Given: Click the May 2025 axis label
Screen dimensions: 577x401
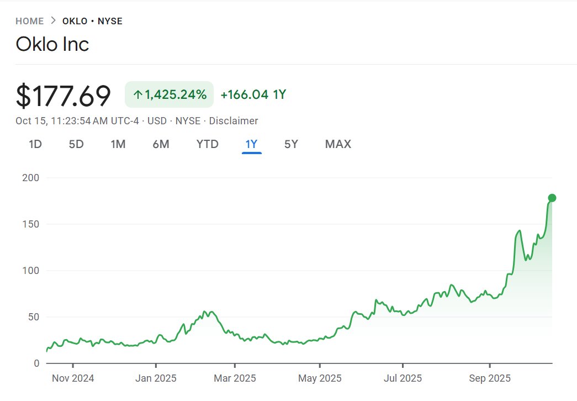Looking at the screenshot, I should point(320,378).
